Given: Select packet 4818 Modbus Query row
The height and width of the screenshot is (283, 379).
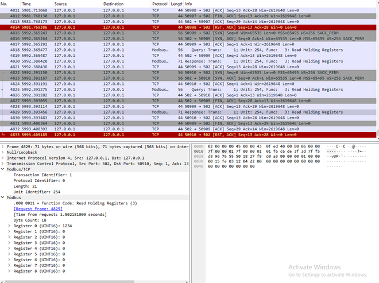Looking at the screenshot, I should tap(188, 50).
